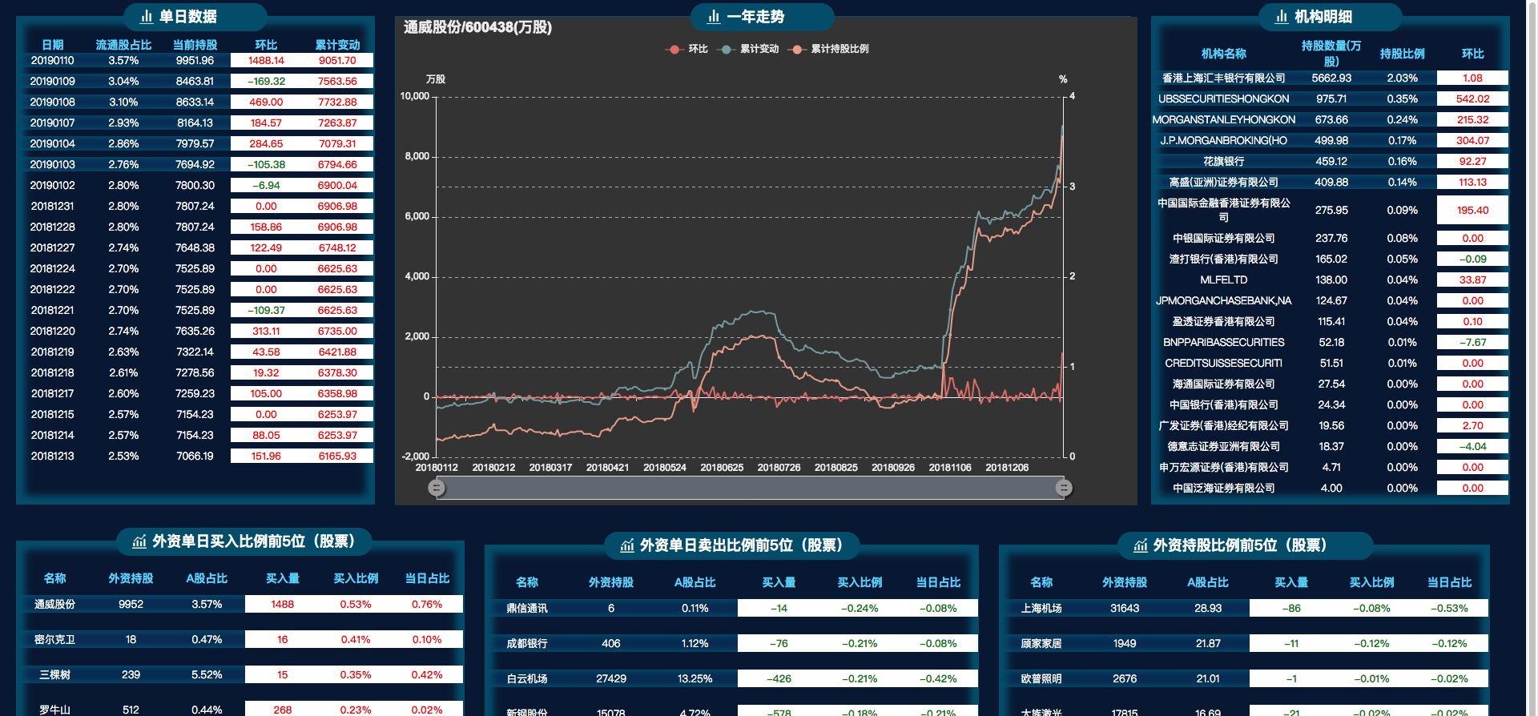Toggle the 累计变动 series in chart legend

[x=749, y=49]
